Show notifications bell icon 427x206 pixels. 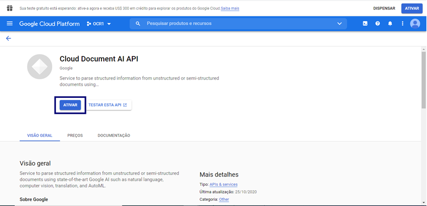click(x=390, y=24)
